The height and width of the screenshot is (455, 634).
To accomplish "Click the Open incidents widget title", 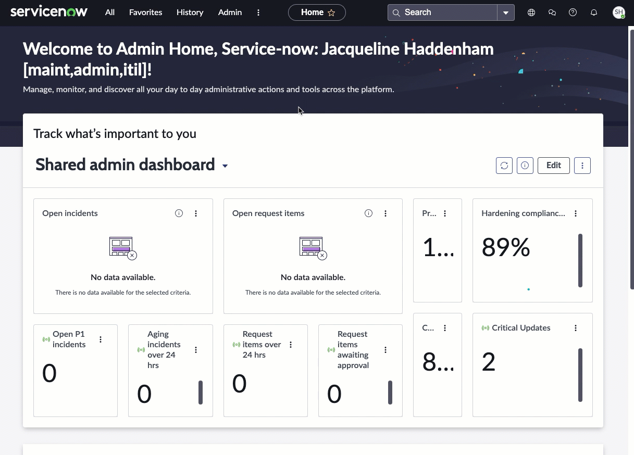I will coord(70,213).
